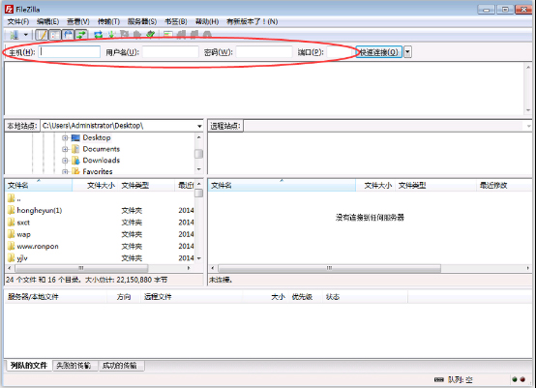Focus the 主机(H) host input field
536x388 pixels.
tap(70, 52)
